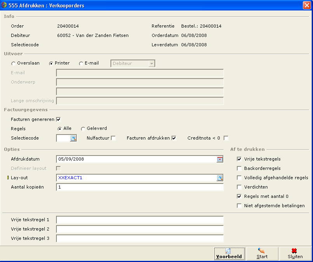Enable the Nulfactuur checkbox
313x262 pixels.
coord(113,138)
